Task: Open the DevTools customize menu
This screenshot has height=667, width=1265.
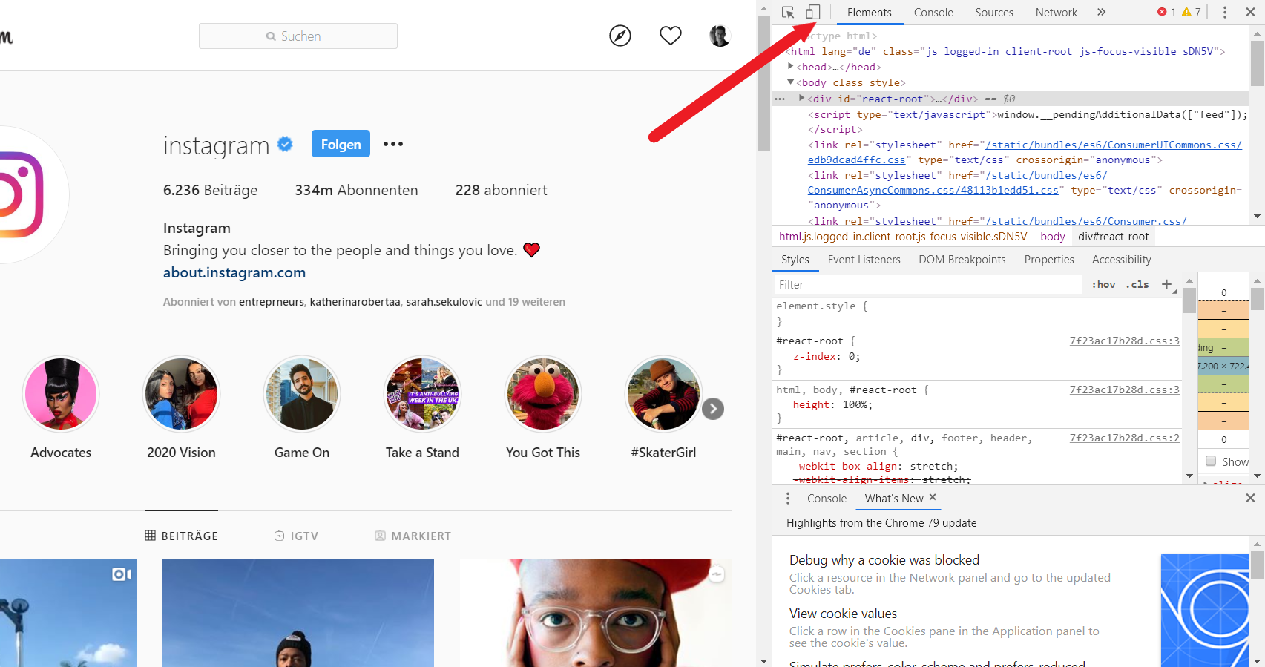Action: 1225,12
